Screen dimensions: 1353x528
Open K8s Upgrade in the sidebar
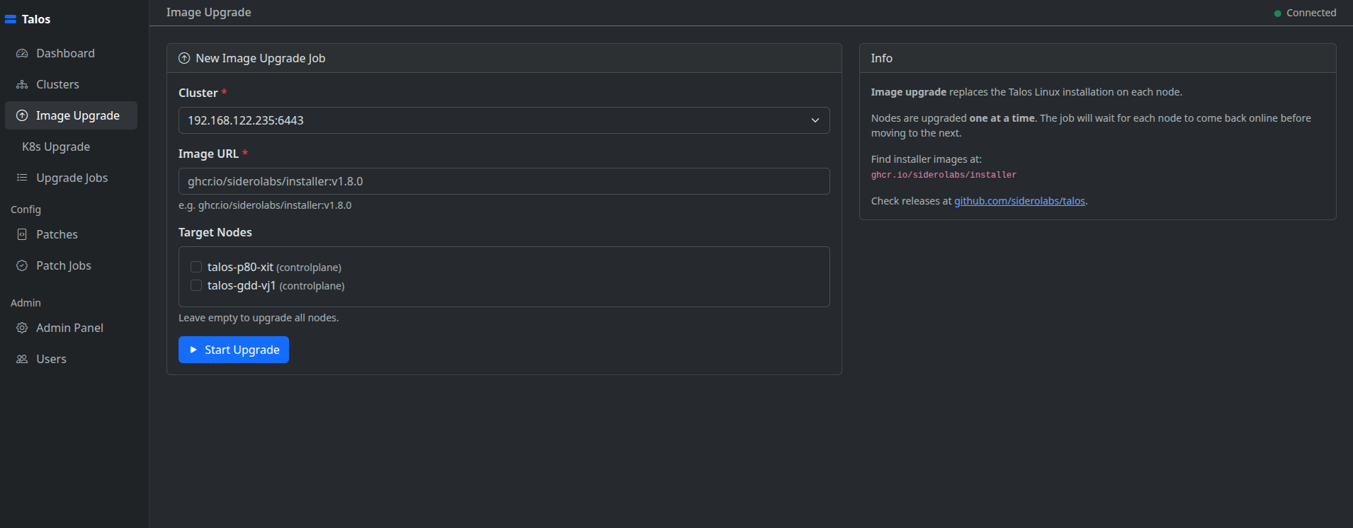pyautogui.click(x=56, y=147)
